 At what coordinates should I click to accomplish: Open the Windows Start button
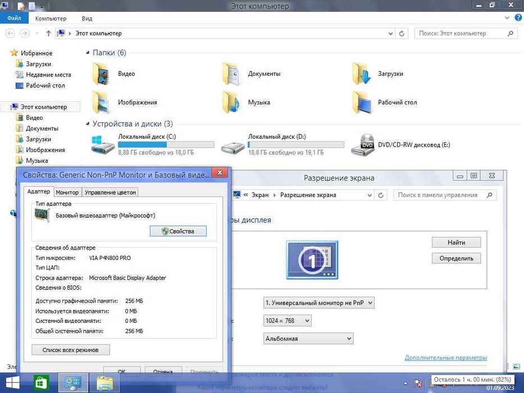13,383
